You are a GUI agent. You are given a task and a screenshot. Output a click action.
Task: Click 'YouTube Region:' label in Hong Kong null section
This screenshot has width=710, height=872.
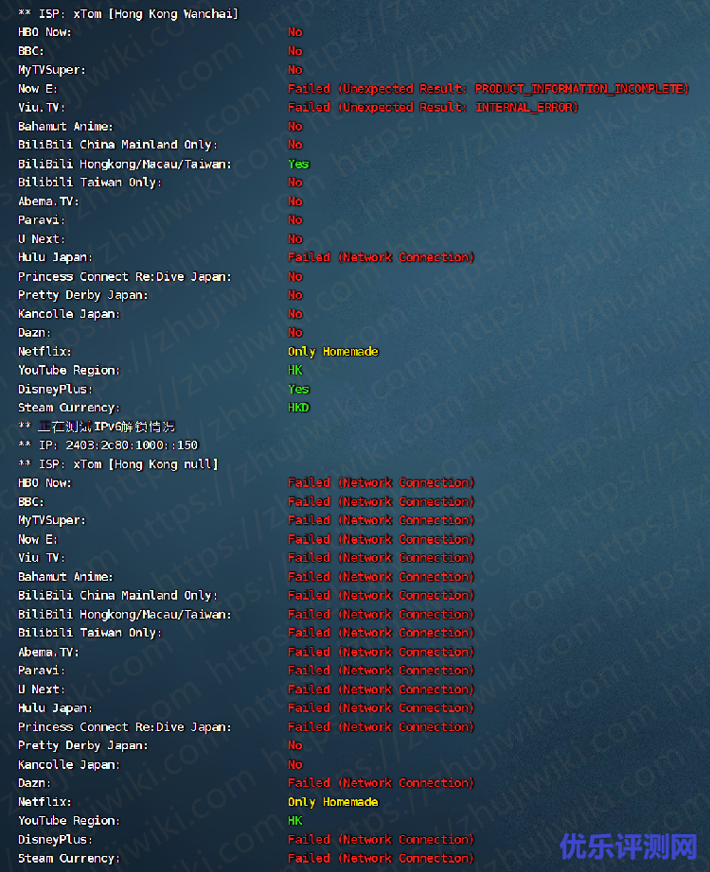69,820
